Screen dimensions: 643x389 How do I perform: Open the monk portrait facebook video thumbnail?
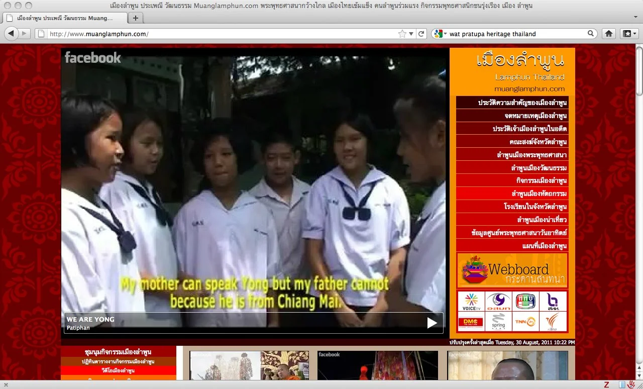point(507,365)
